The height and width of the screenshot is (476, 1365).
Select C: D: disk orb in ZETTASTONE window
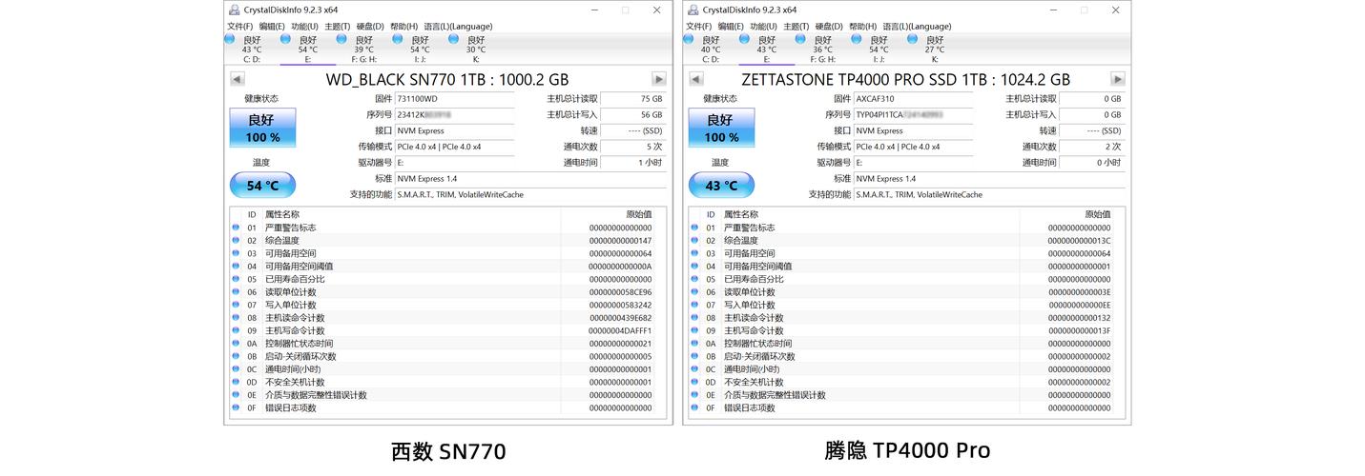688,39
